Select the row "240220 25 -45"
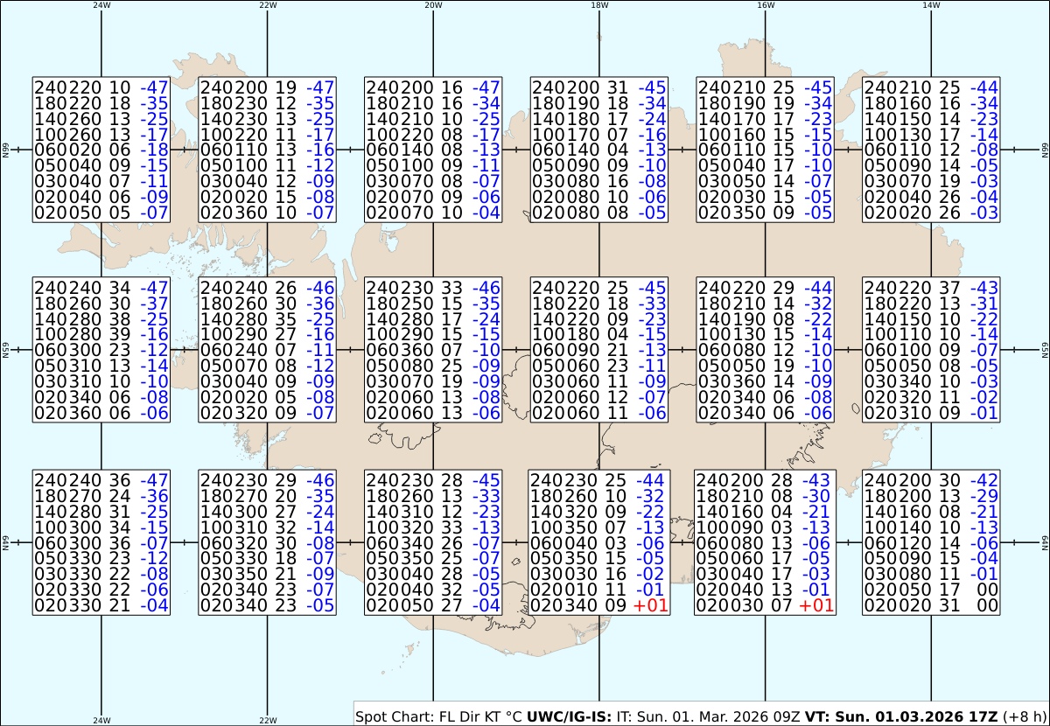Screen dimensions: 1050x726 coord(599,287)
